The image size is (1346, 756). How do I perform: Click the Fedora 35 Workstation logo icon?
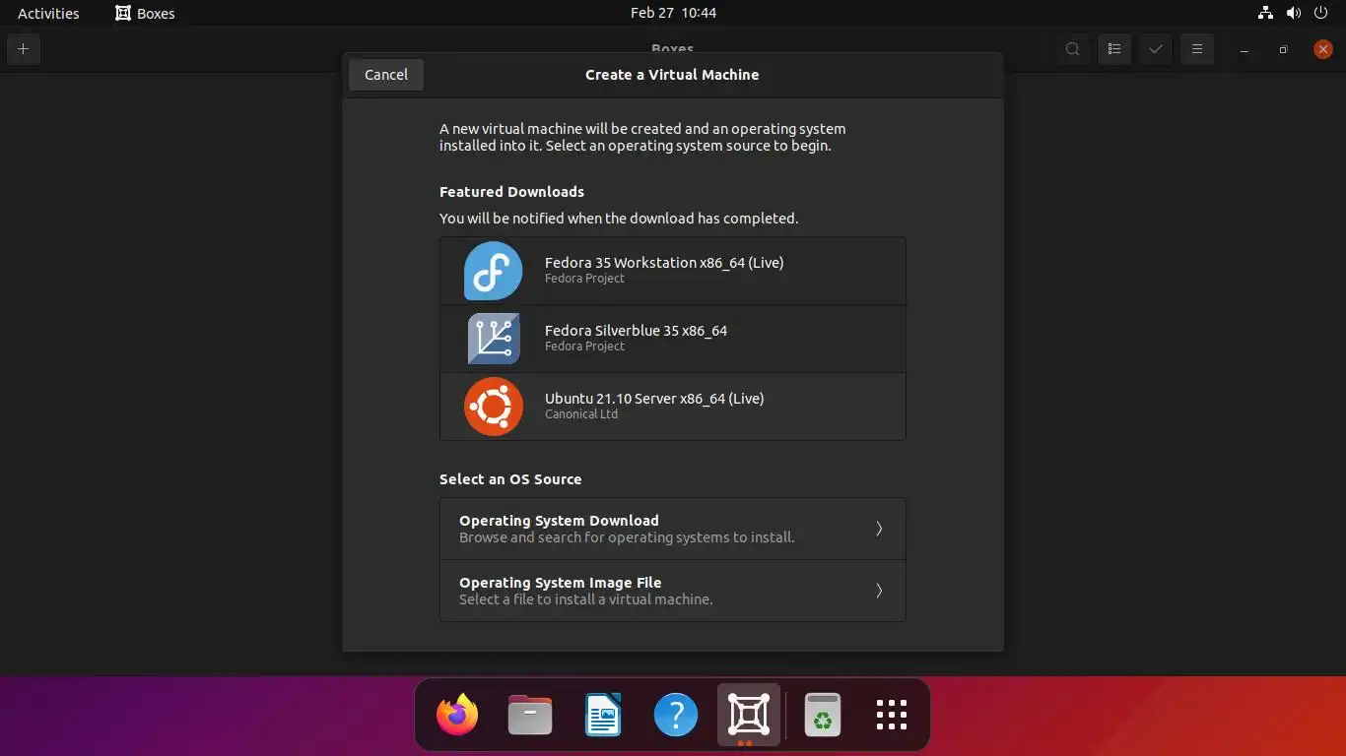pyautogui.click(x=494, y=271)
